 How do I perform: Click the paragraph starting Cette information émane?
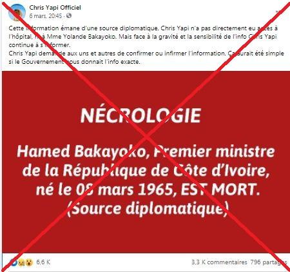pyautogui.click(x=143, y=37)
